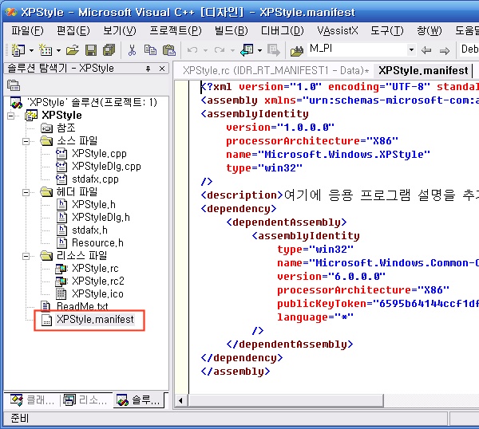Click the Paste clipboard icon
This screenshot has height=429, width=479.
(x=169, y=50)
